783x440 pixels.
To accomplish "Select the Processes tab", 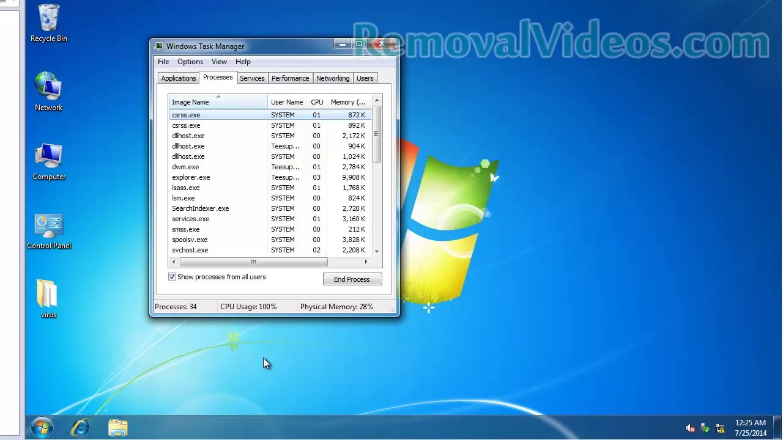I will click(x=218, y=78).
